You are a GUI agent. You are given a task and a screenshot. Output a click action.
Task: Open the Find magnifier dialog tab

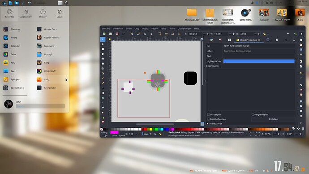tap(268, 40)
